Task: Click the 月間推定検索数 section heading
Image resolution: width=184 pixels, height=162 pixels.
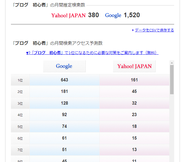Action: [x=49, y=5]
